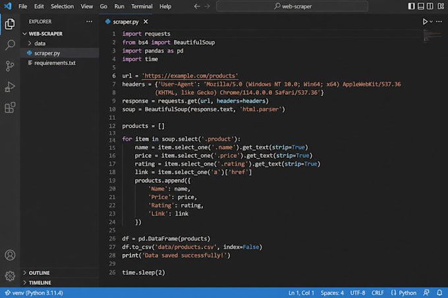The image size is (448, 298).
Task: Open the Help menu
Action: pyautogui.click(x=165, y=7)
